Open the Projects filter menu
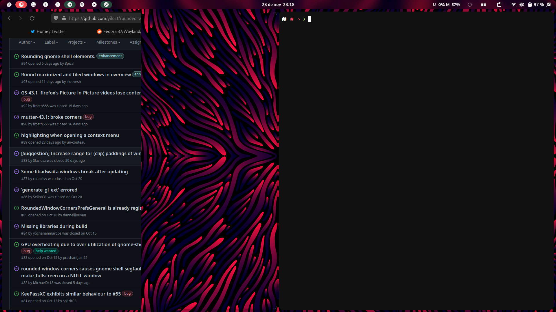 click(x=76, y=42)
